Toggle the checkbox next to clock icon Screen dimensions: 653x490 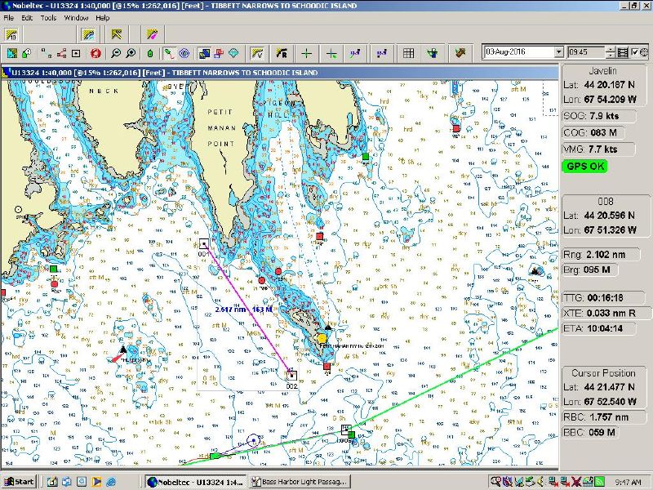[x=635, y=52]
